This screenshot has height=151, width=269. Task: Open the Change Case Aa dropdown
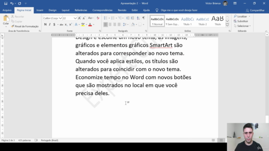click(x=91, y=18)
